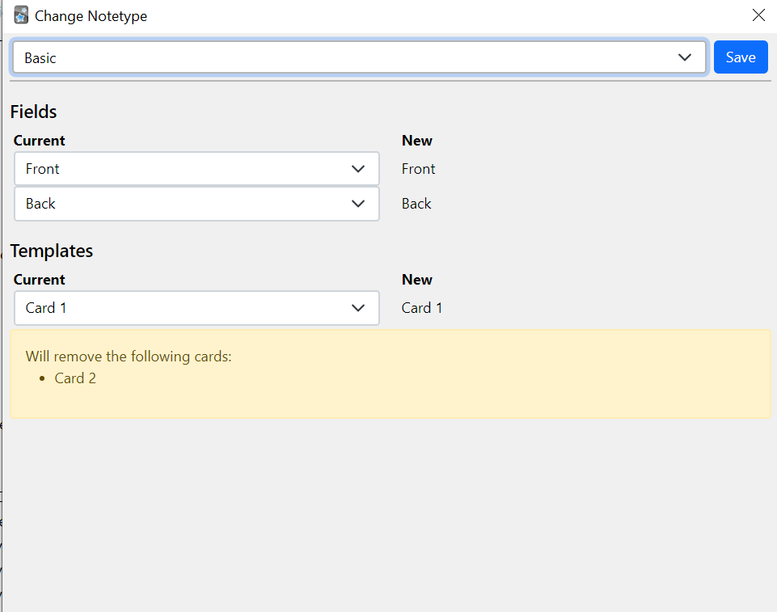Click the chevron arrow on the Back dropdown
This screenshot has height=612, width=777.
(x=359, y=204)
